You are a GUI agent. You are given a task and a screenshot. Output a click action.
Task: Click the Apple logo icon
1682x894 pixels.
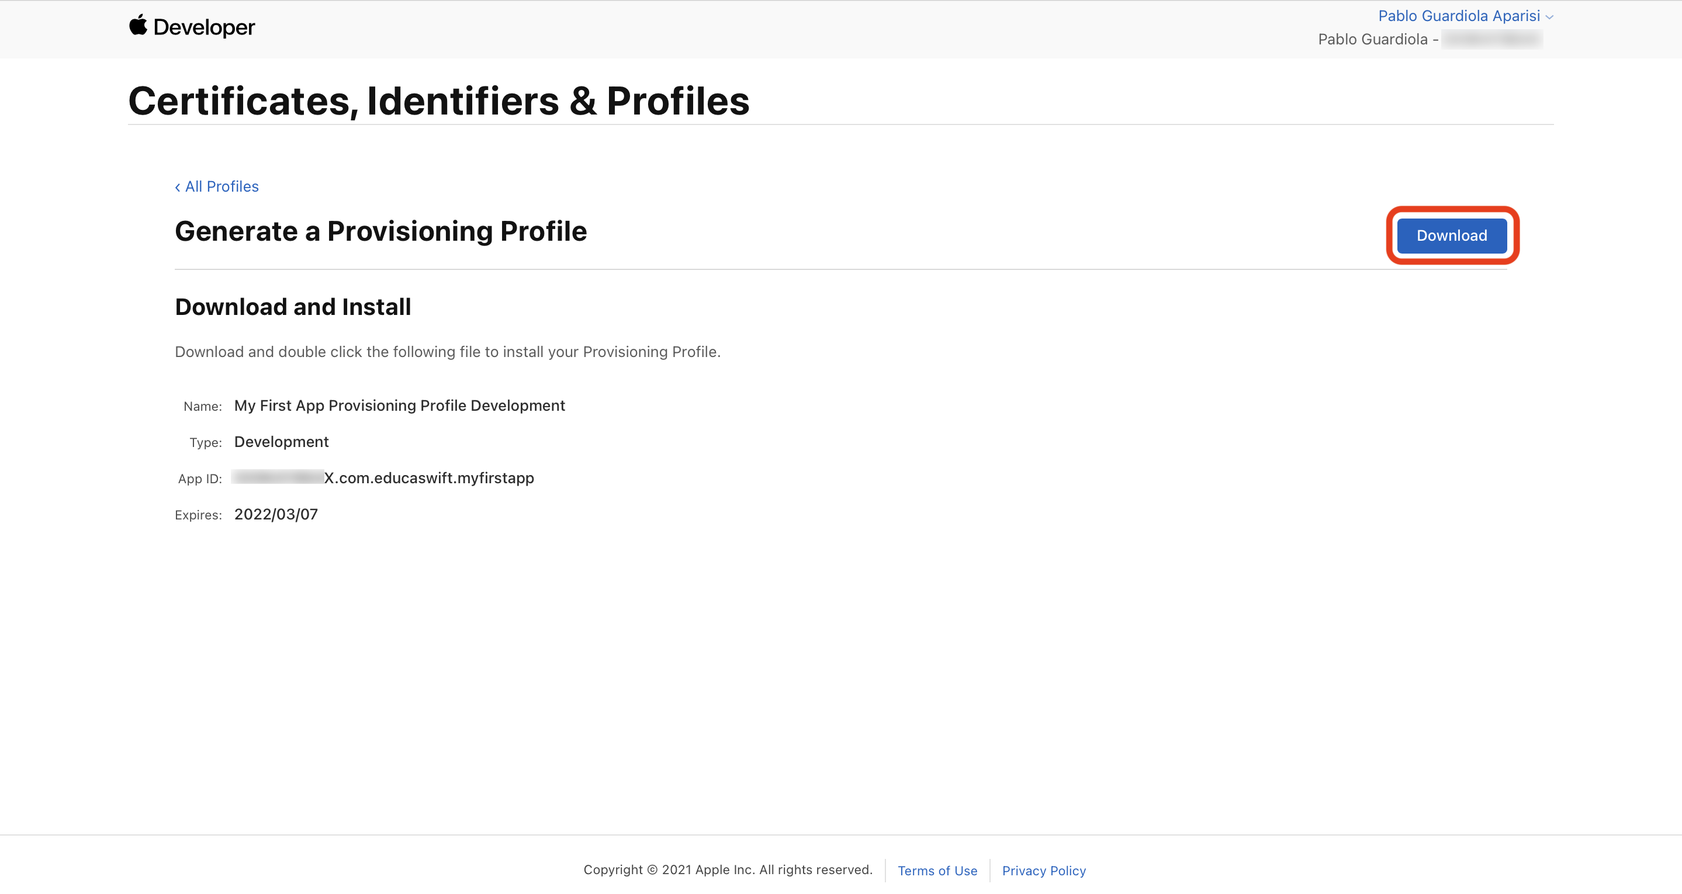coord(138,26)
